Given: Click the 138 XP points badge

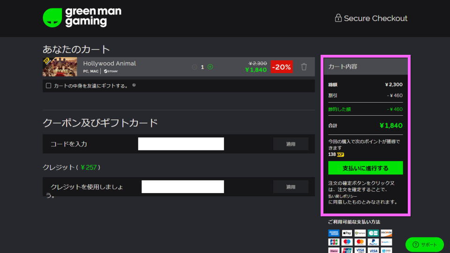Looking at the screenshot, I should 336,154.
